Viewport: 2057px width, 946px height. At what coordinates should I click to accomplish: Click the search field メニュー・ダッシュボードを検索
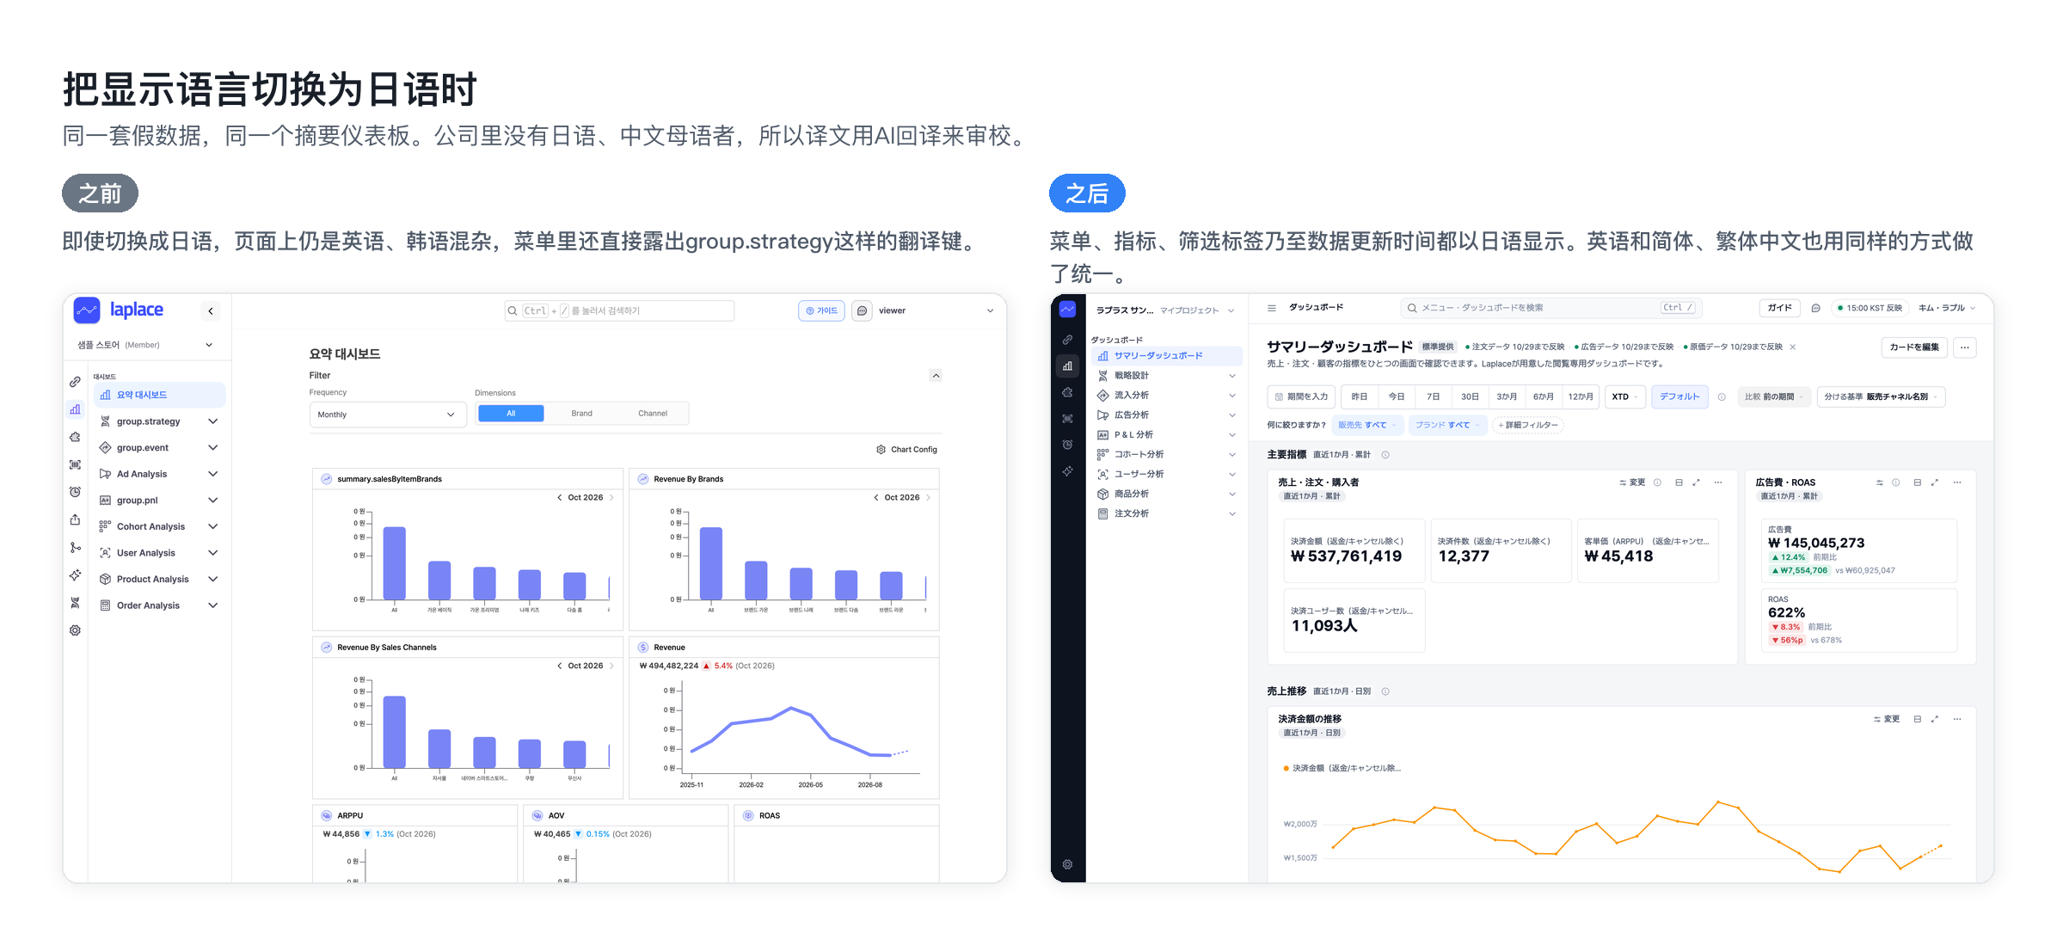[1550, 308]
